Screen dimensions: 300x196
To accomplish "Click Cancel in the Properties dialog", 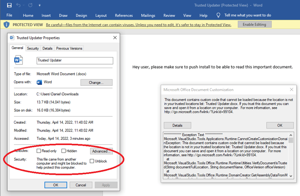I will click(81, 185).
